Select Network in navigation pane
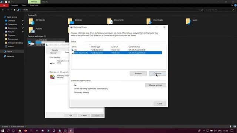 (x=10, y=57)
